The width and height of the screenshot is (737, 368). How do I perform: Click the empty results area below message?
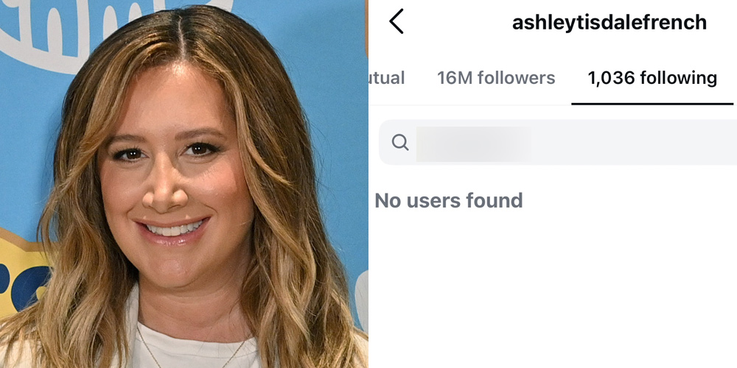pyautogui.click(x=553, y=291)
